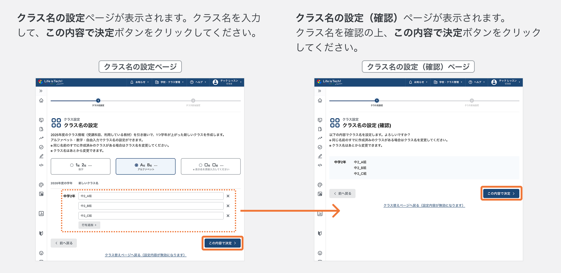The height and width of the screenshot is (273, 561).
Task: Click beginner mark icon in left screenshot sidebar
Action: 41,233
